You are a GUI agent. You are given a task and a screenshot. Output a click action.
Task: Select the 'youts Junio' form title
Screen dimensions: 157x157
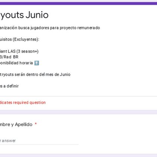coord(24,15)
